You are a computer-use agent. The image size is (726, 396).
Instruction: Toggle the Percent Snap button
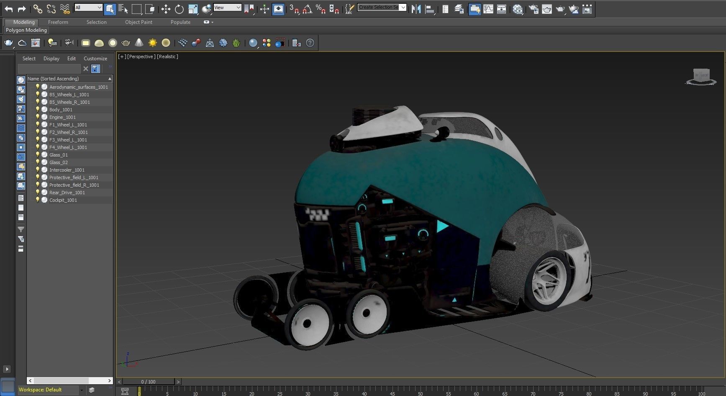(321, 9)
